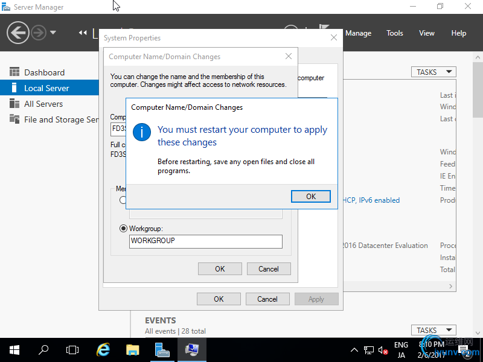This screenshot has width=483, height=362.
Task: Click the 2016 Datacenter Evaluation text
Action: tap(385, 246)
